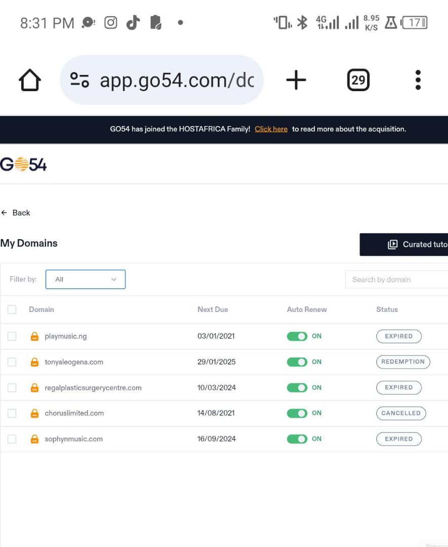
Task: Open browser three-dot overflow menu
Action: click(x=418, y=80)
